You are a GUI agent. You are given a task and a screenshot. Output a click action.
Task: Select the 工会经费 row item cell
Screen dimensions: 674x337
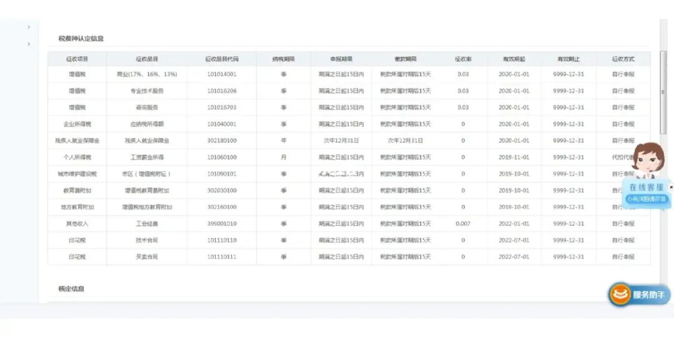(147, 223)
